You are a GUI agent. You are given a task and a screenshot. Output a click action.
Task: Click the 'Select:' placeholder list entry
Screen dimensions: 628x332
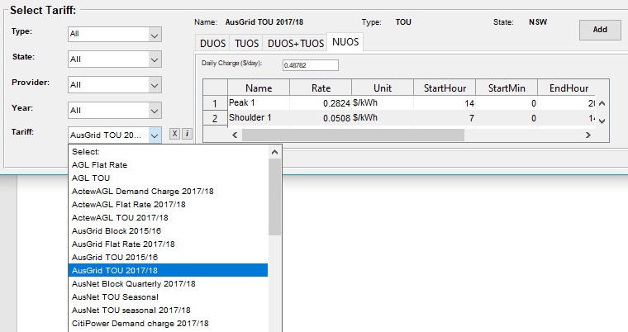coord(169,152)
